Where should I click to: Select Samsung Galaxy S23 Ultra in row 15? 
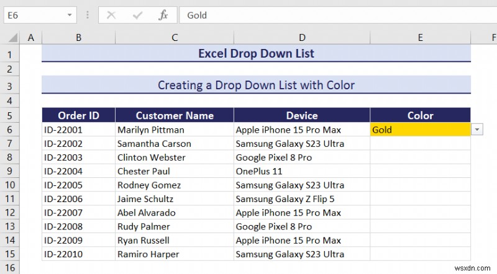click(302, 254)
